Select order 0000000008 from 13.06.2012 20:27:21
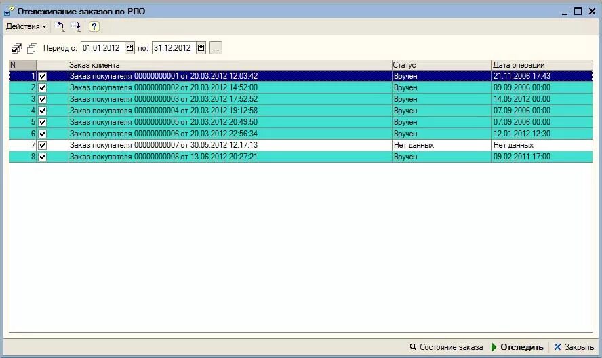The width and height of the screenshot is (602, 358). [230, 157]
